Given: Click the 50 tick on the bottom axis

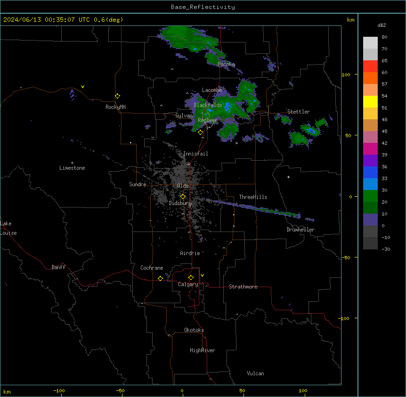Looking at the screenshot, I should pos(242,390).
